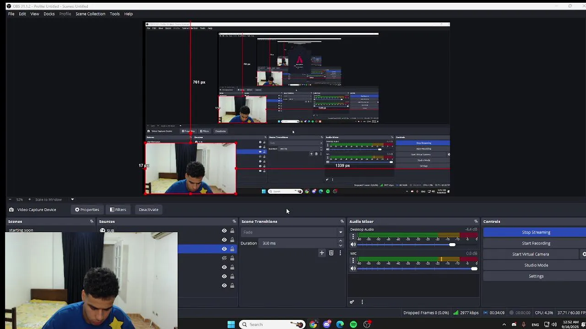Open Spotify from the taskbar
Screen dimensions: 586x329
point(353,324)
